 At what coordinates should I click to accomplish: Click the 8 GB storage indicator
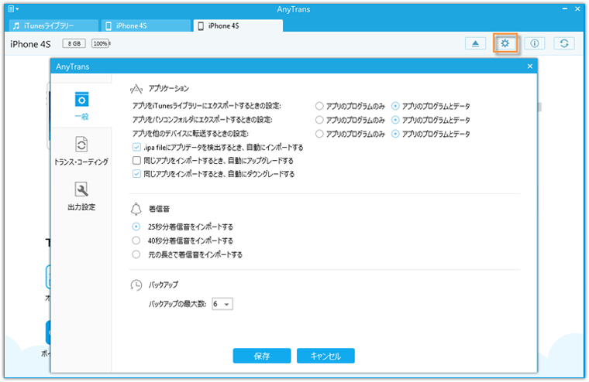point(74,43)
